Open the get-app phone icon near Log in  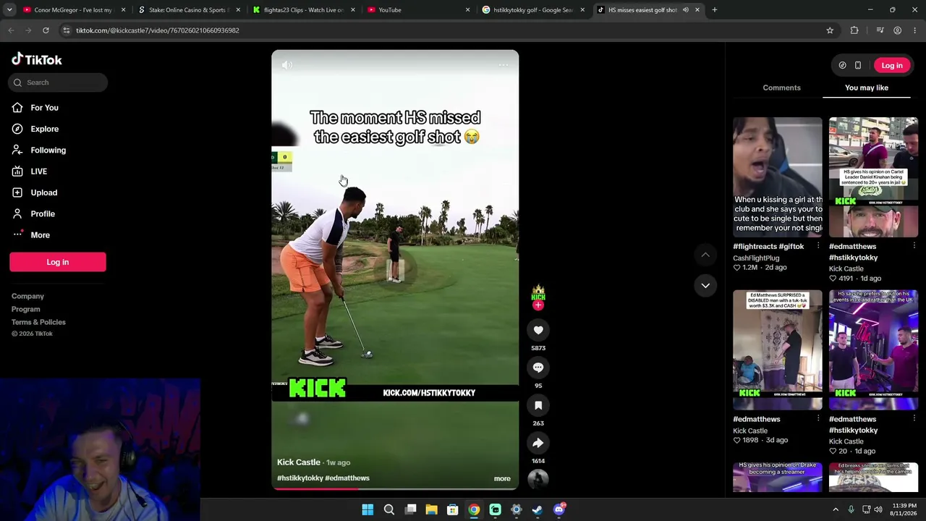pyautogui.click(x=858, y=65)
